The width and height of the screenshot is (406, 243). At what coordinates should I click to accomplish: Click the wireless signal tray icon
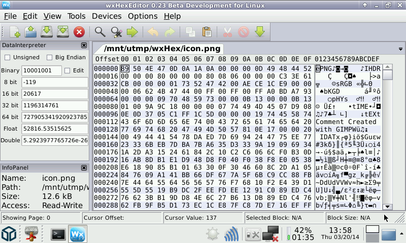tap(231, 234)
